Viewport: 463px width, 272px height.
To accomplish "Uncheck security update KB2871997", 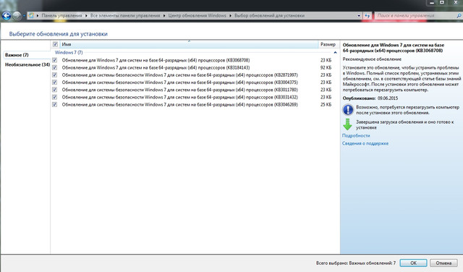I will 55,75.
